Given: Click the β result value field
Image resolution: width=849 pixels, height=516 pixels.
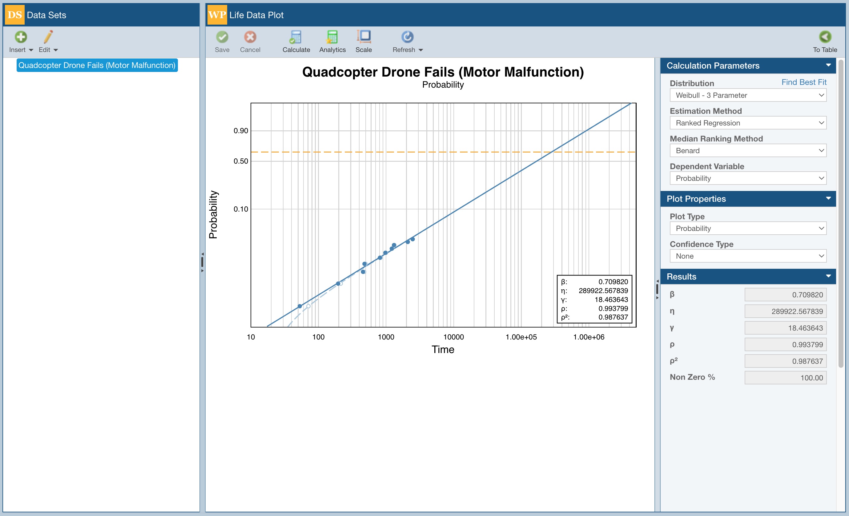Looking at the screenshot, I should point(785,295).
